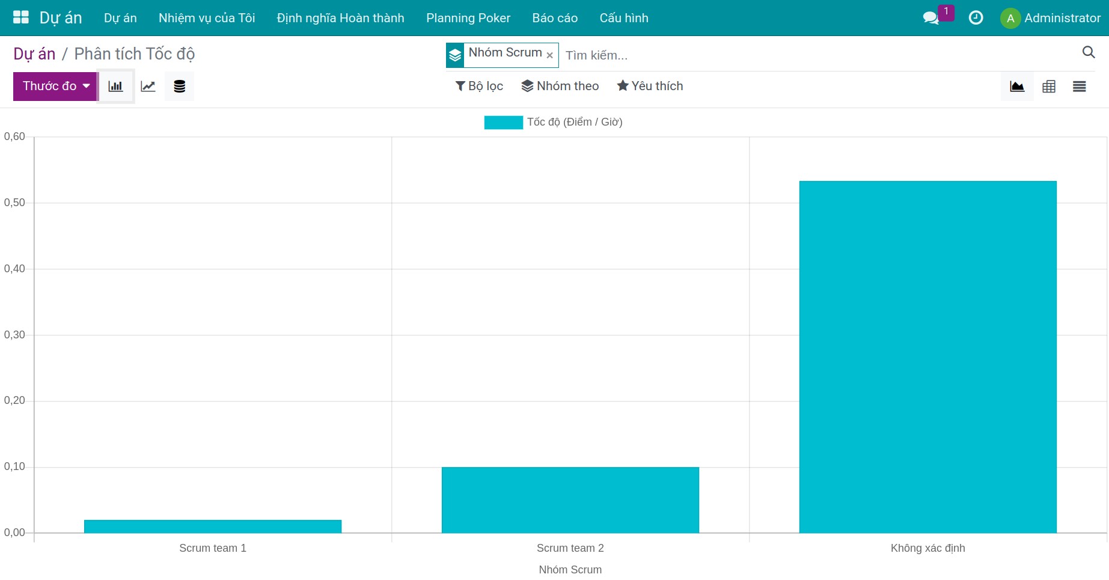This screenshot has width=1109, height=580.
Task: Expand the Nhóm theo grouping menu
Action: (560, 86)
